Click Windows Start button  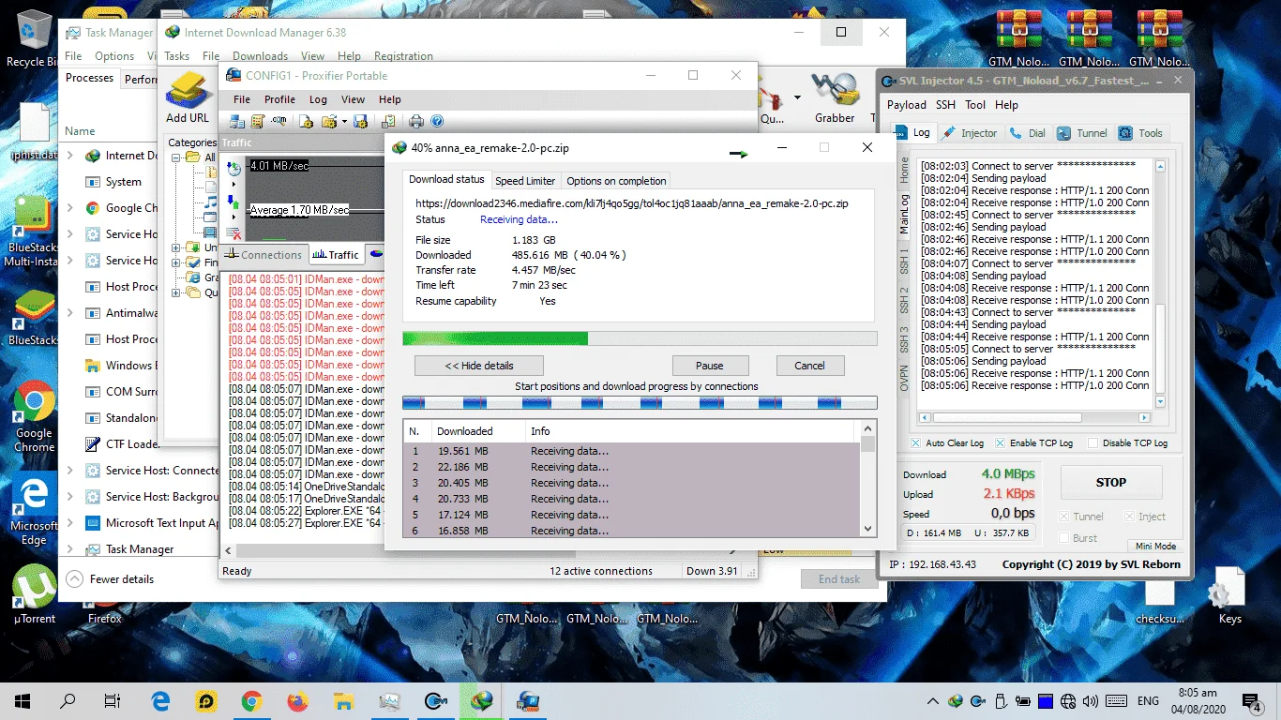click(x=22, y=700)
